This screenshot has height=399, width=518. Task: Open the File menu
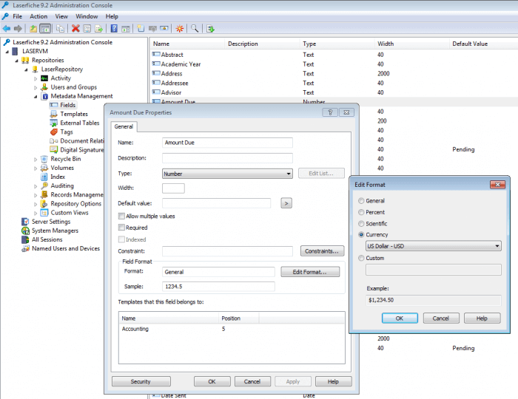pyautogui.click(x=18, y=16)
